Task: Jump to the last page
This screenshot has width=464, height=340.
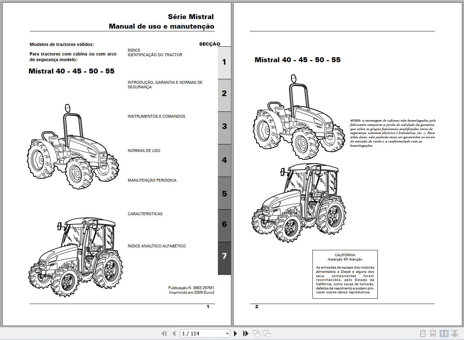Action: coord(245,333)
